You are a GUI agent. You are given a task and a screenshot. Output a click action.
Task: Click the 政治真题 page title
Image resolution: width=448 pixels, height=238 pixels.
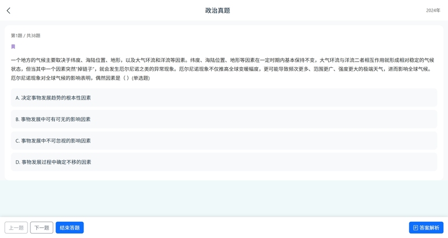(218, 11)
